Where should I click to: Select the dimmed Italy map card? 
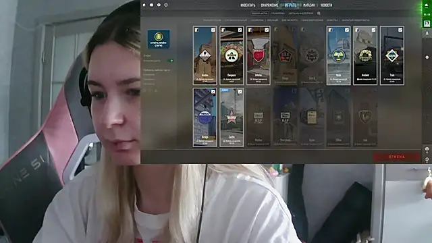coord(365,117)
